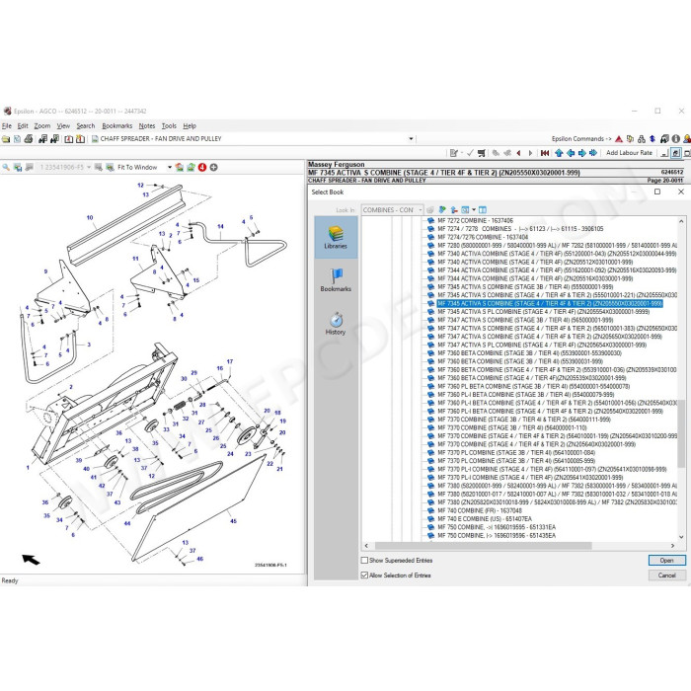
Task: Click the blue left arrow navigation icon
Action: coord(571,153)
